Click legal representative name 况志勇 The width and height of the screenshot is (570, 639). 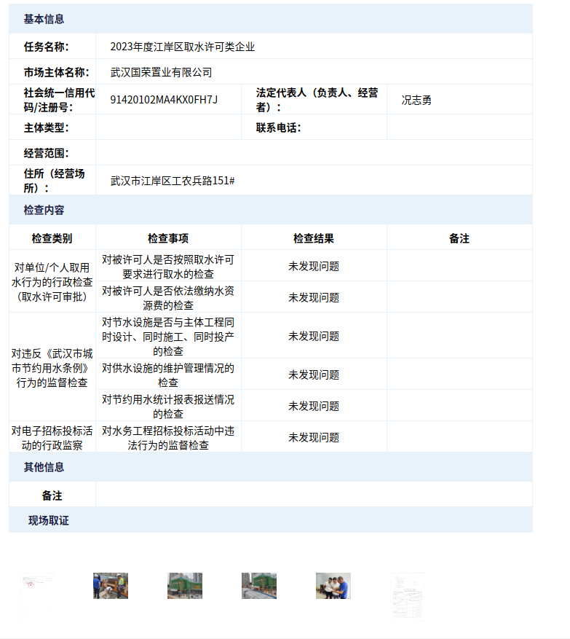pos(416,100)
